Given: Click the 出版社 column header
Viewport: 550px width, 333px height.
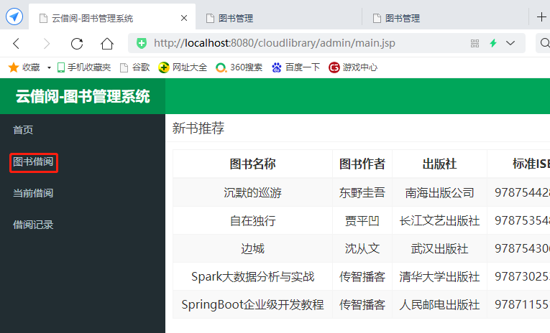Looking at the screenshot, I should 439,164.
